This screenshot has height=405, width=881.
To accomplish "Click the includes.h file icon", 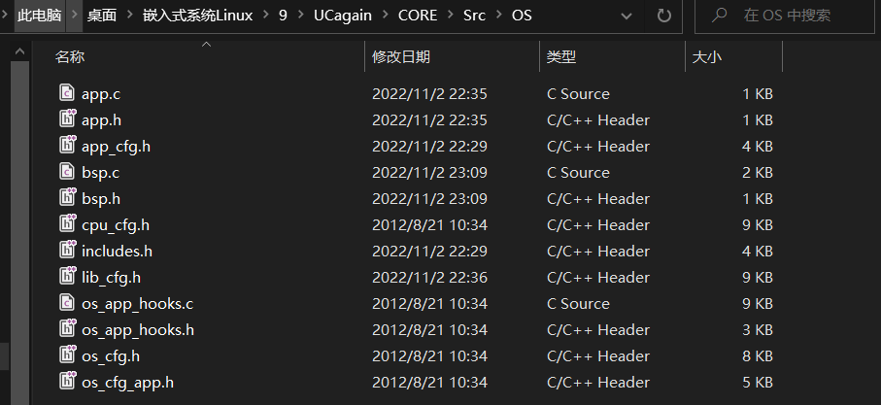I will click(x=67, y=252).
